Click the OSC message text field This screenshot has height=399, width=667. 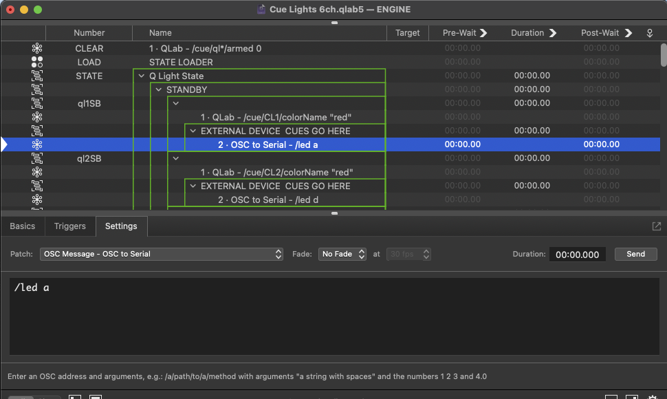tap(333, 316)
